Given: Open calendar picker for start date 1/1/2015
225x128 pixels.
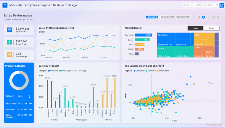Looking at the screenshot, I should 198,5.
